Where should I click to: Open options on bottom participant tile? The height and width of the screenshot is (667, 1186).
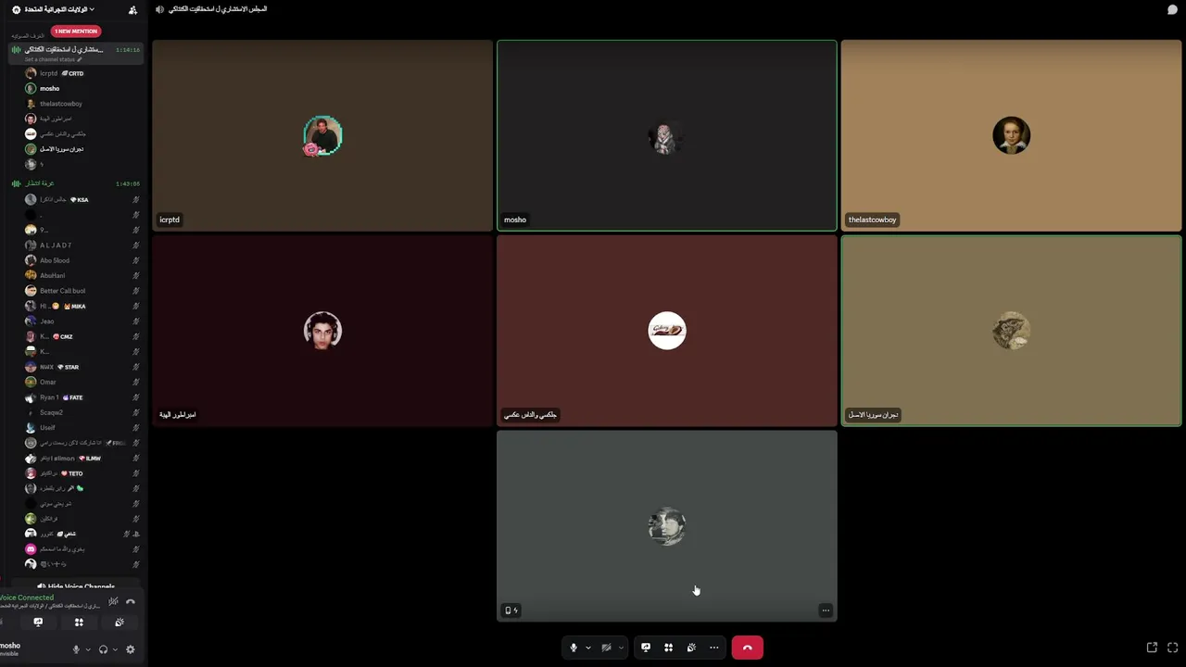click(x=826, y=610)
